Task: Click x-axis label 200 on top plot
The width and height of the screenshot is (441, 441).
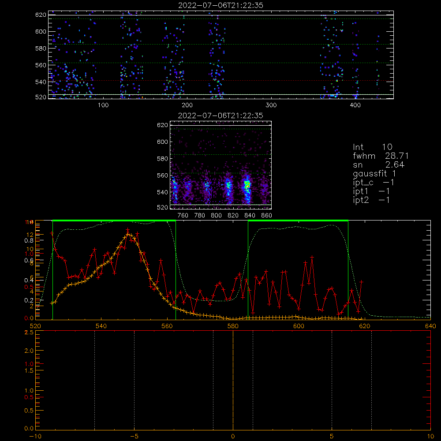Action: [x=187, y=105]
